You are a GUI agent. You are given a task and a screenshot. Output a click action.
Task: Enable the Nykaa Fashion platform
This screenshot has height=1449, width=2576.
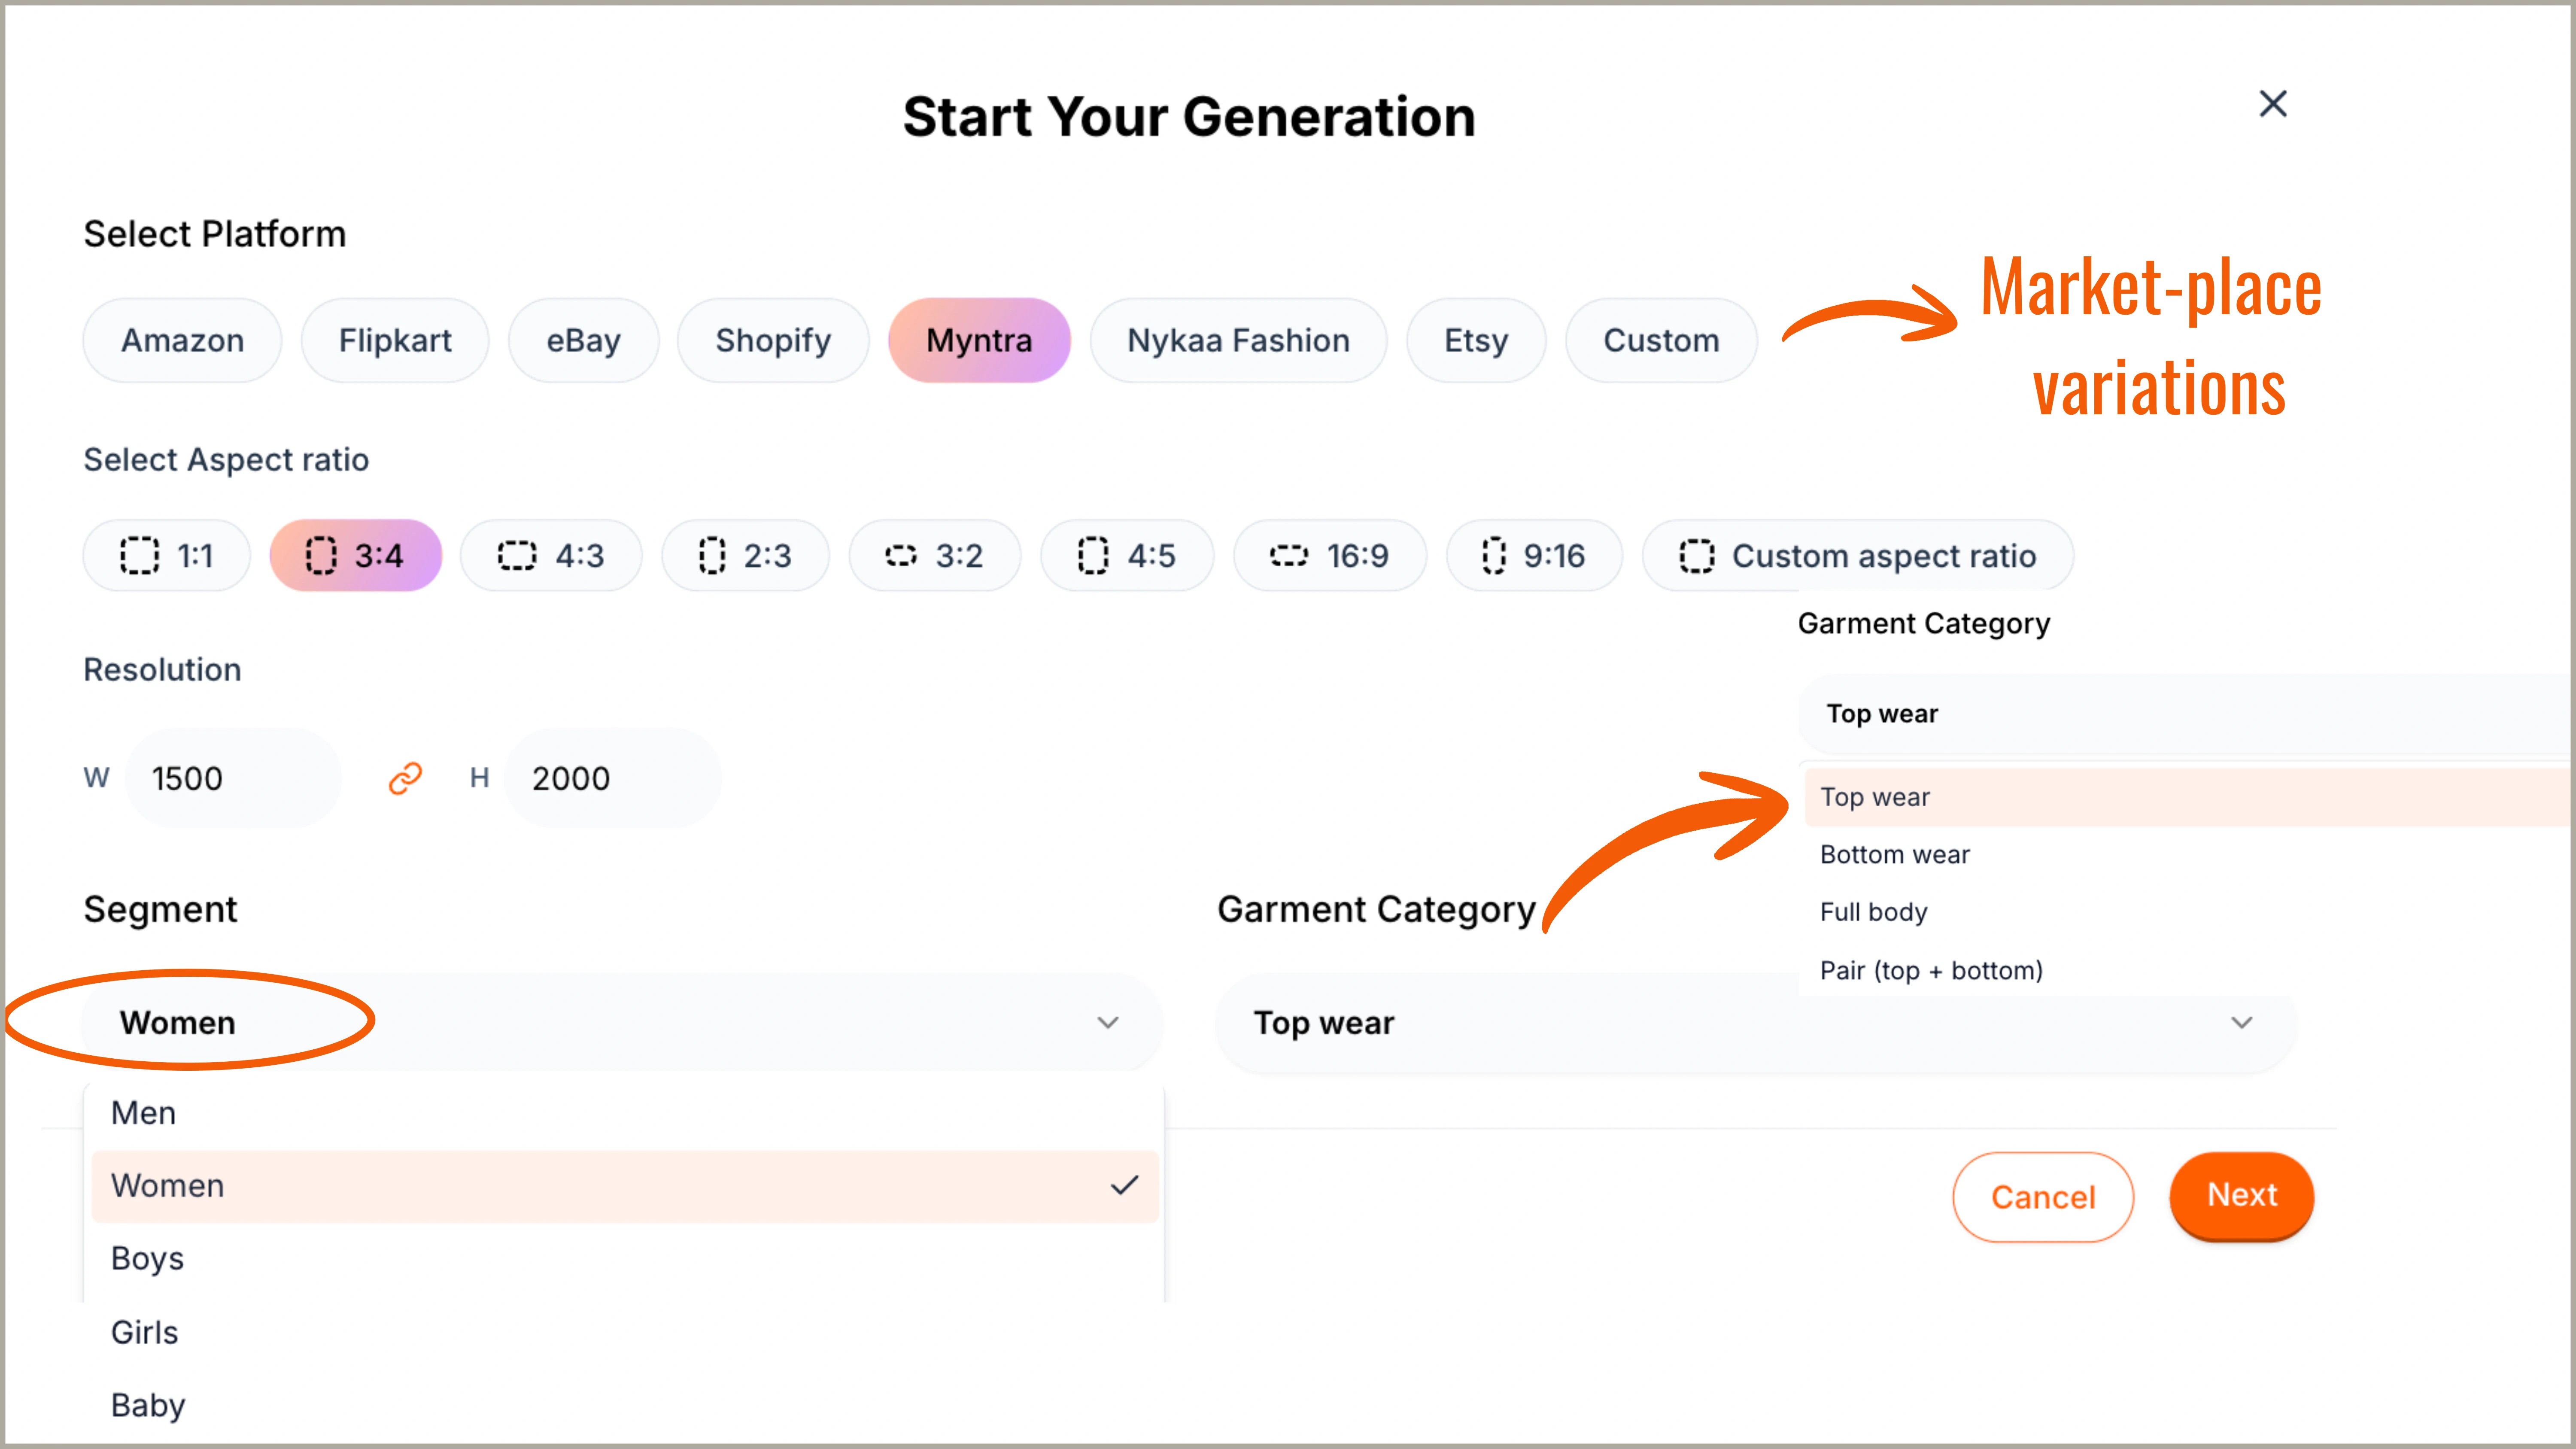(x=1238, y=340)
